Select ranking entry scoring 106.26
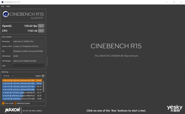This screenshot has width=185, height=114. tap(22, 87)
